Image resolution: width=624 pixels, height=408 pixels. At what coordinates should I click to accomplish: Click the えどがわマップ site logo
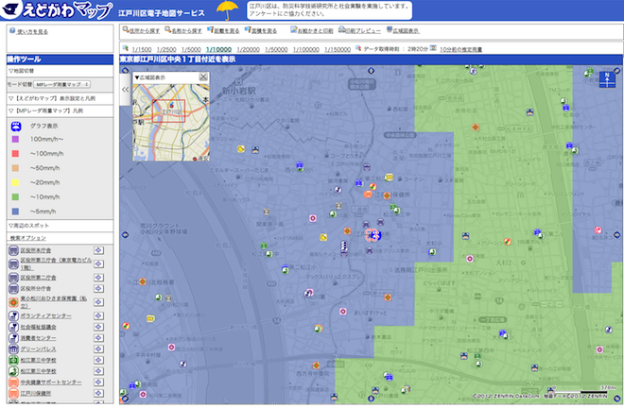point(59,10)
